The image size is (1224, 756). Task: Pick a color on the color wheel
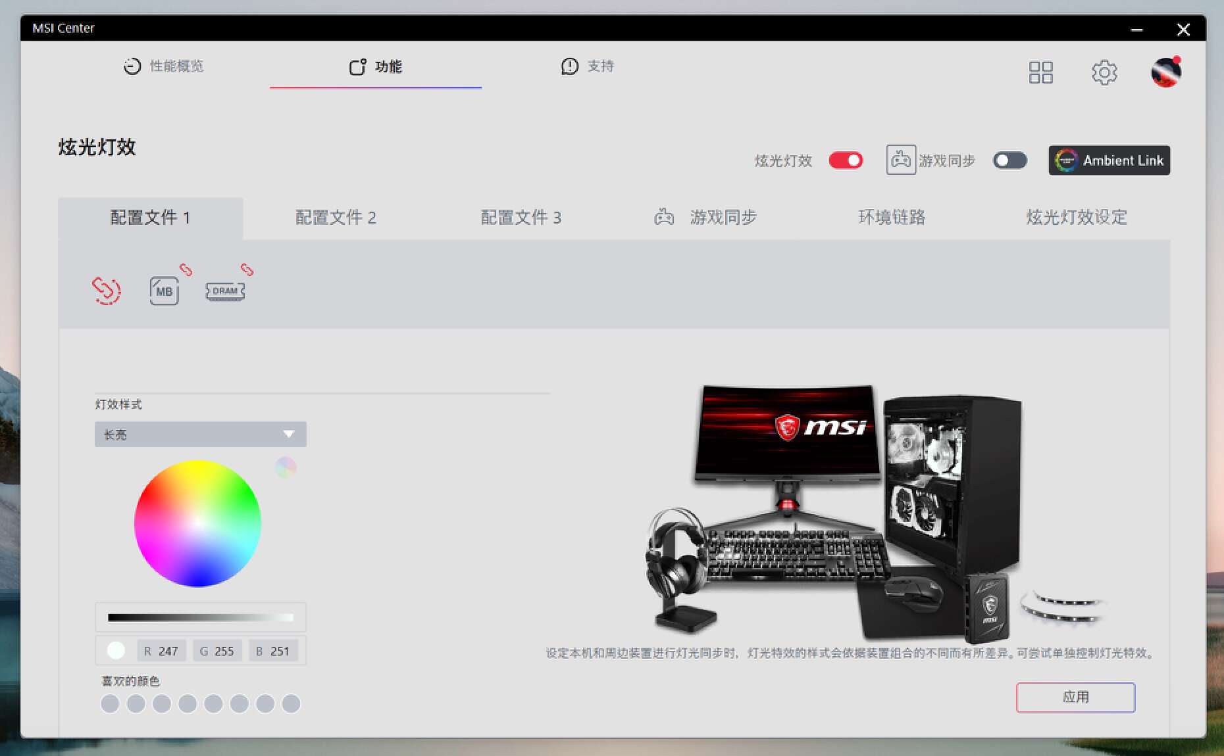click(197, 523)
